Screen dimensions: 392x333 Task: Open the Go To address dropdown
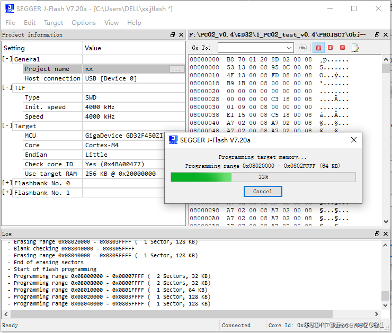pyautogui.click(x=289, y=48)
